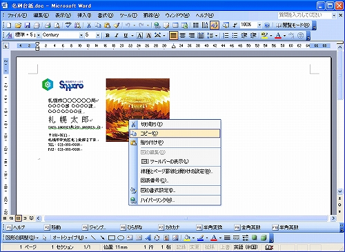The image size is (345, 252).
Task: Select the Rectangle tool in the drawing toolbar
Action: tap(112, 238)
